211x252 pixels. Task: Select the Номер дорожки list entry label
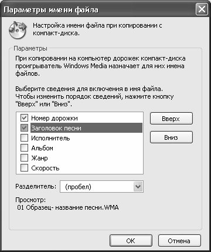click(55, 118)
